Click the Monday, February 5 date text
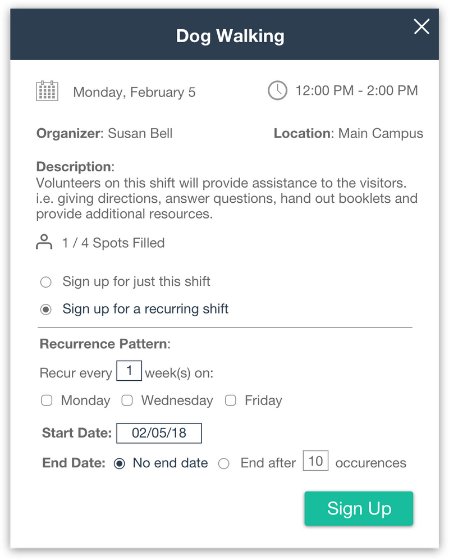449x560 pixels. pyautogui.click(x=134, y=92)
